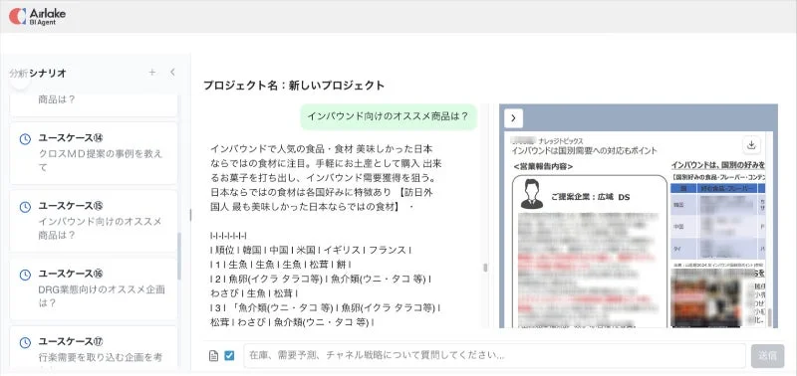Screen dimensions: 797x376
Task: Click the splitter handle between sidebar and chat
Action: tap(190, 215)
